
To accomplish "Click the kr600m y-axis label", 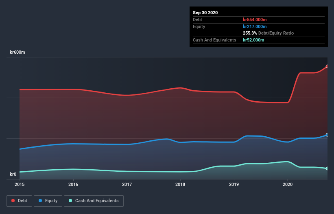I will coord(17,52).
